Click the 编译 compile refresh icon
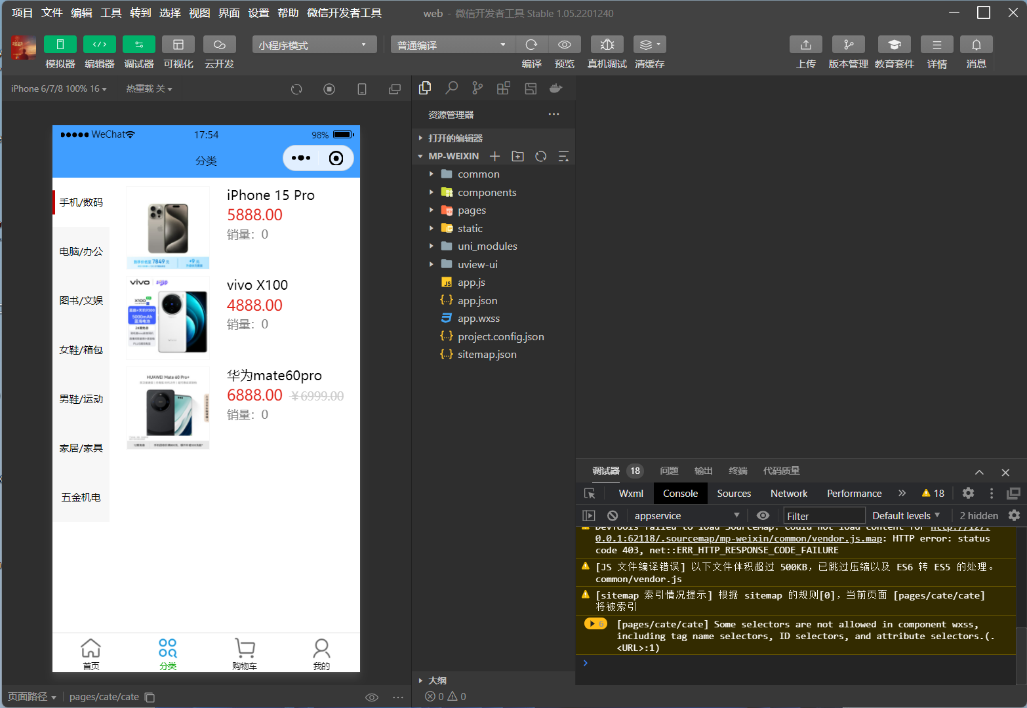Viewport: 1027px width, 708px height. pos(532,45)
